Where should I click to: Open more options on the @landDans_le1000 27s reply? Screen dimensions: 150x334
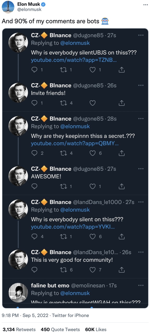141,202
